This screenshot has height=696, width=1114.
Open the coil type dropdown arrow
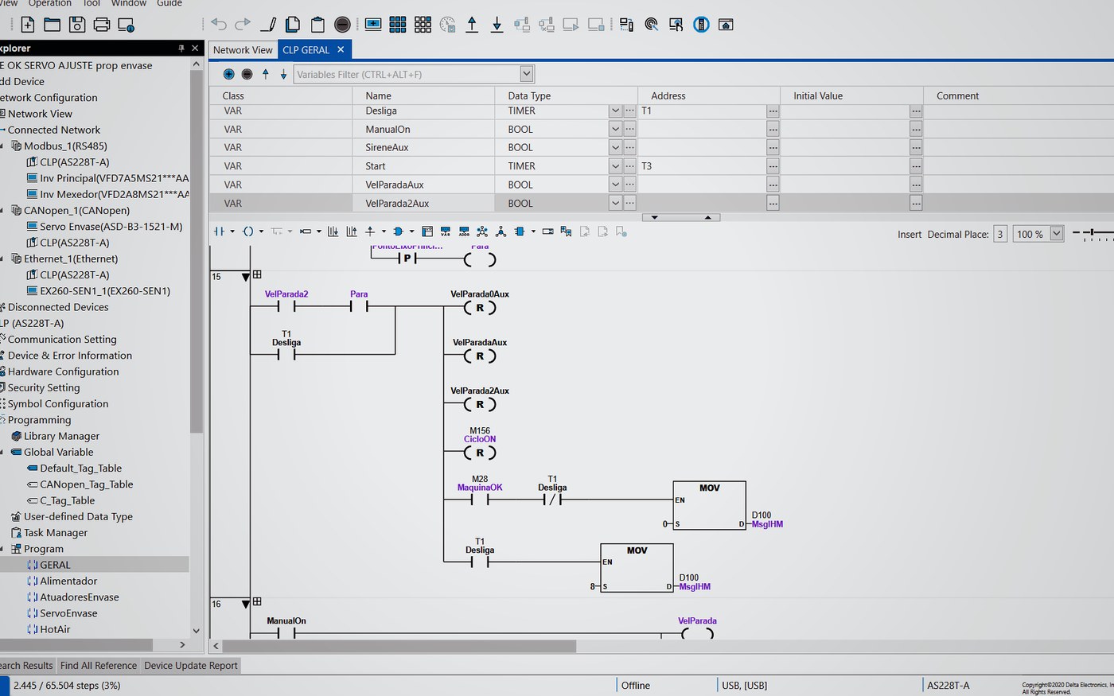pyautogui.click(x=261, y=231)
